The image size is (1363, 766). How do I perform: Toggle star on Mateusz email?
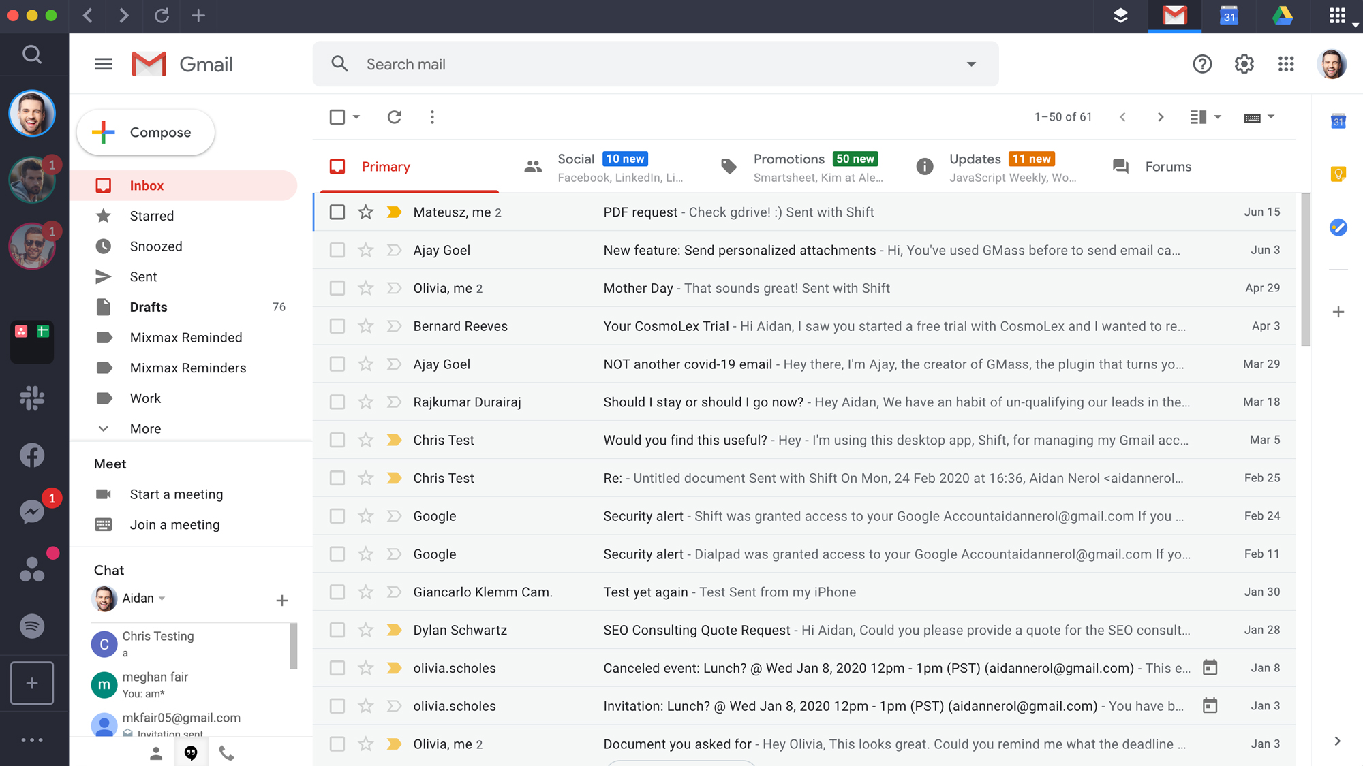[364, 211]
